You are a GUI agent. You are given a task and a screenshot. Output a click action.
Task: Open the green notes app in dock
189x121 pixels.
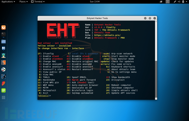tap(4, 90)
